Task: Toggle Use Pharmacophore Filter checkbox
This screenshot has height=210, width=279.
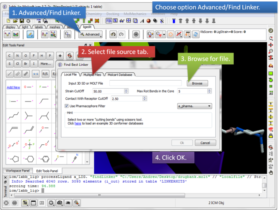Action: coord(67,106)
